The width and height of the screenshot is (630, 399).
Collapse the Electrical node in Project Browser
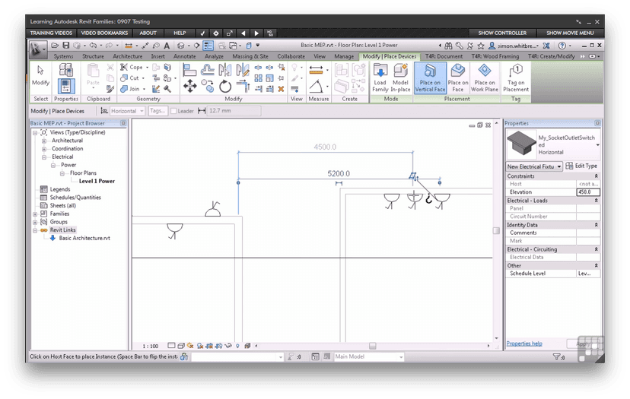coord(44,157)
